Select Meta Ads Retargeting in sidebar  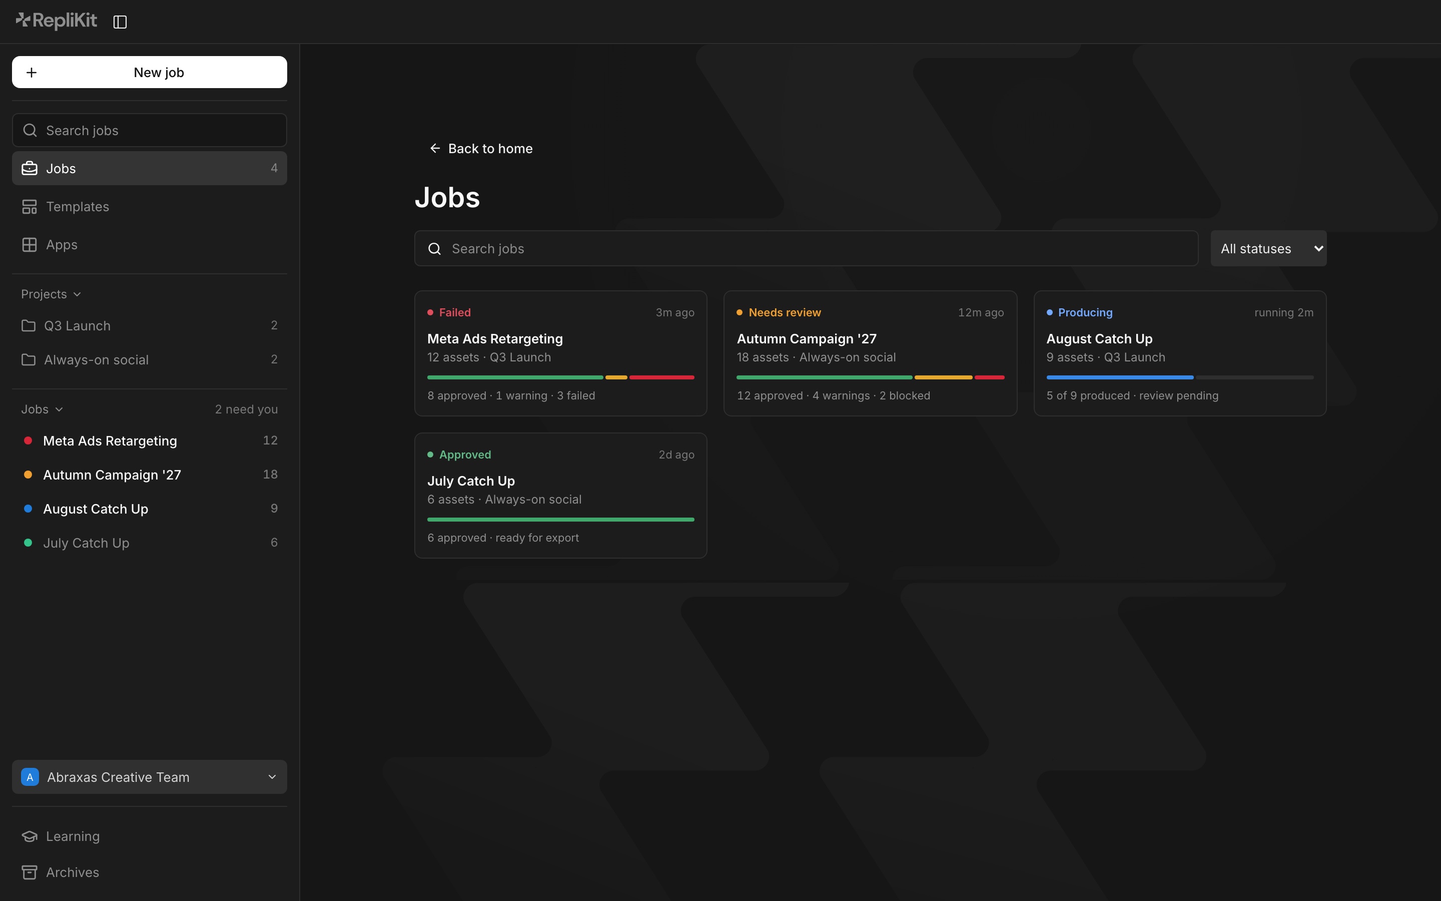click(x=150, y=440)
